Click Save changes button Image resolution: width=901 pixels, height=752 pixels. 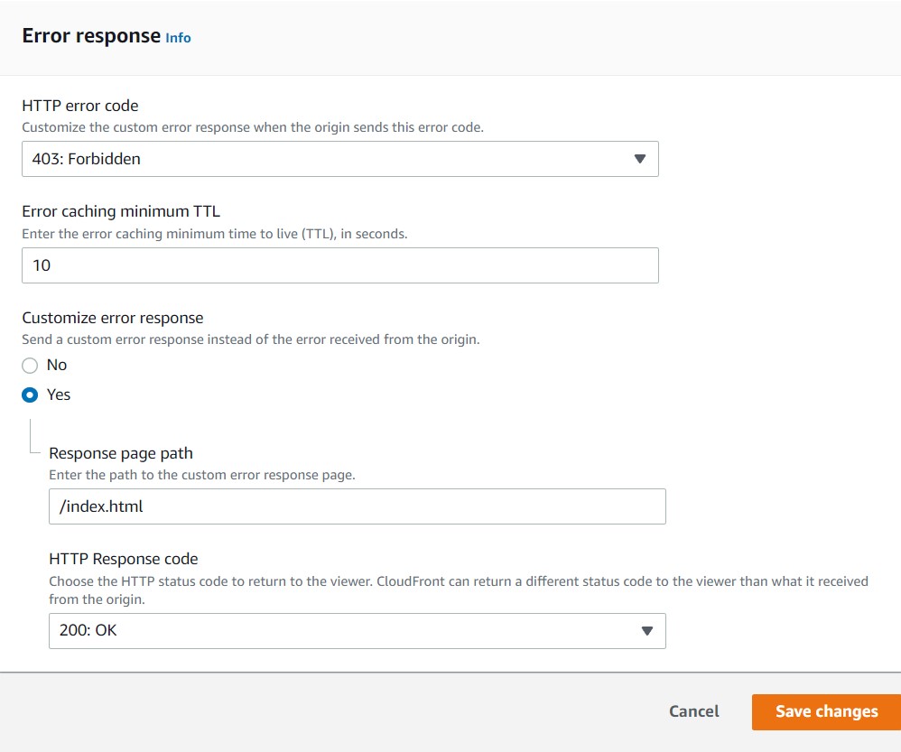coord(826,711)
